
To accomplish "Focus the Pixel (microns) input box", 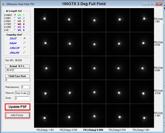I will coord(25,87).
